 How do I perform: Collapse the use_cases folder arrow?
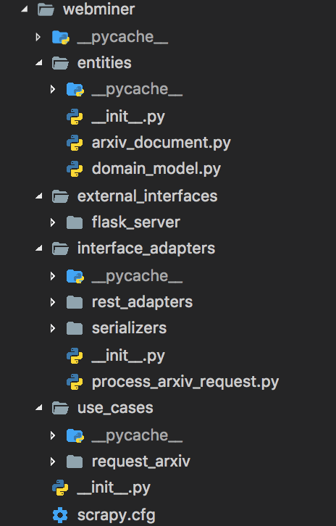tap(39, 408)
